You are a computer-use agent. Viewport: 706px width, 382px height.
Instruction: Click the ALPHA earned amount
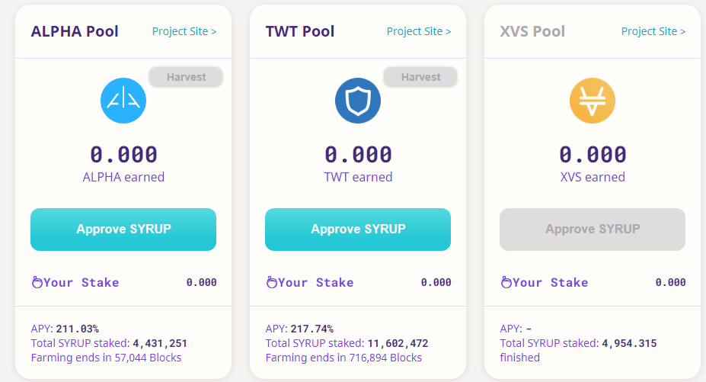[123, 154]
